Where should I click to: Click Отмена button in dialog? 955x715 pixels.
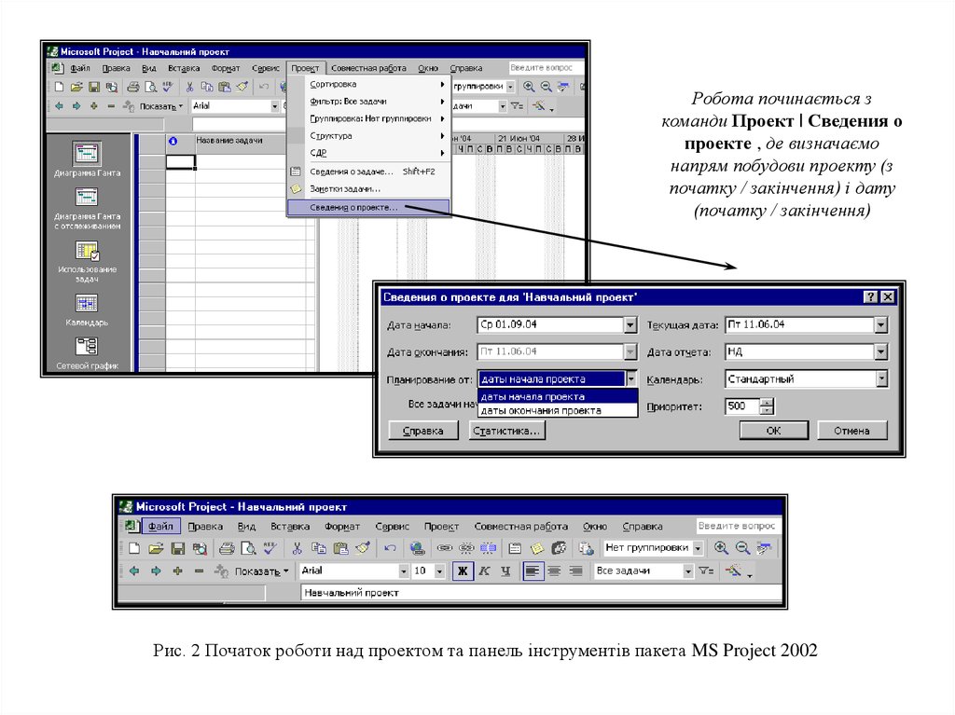tap(851, 431)
